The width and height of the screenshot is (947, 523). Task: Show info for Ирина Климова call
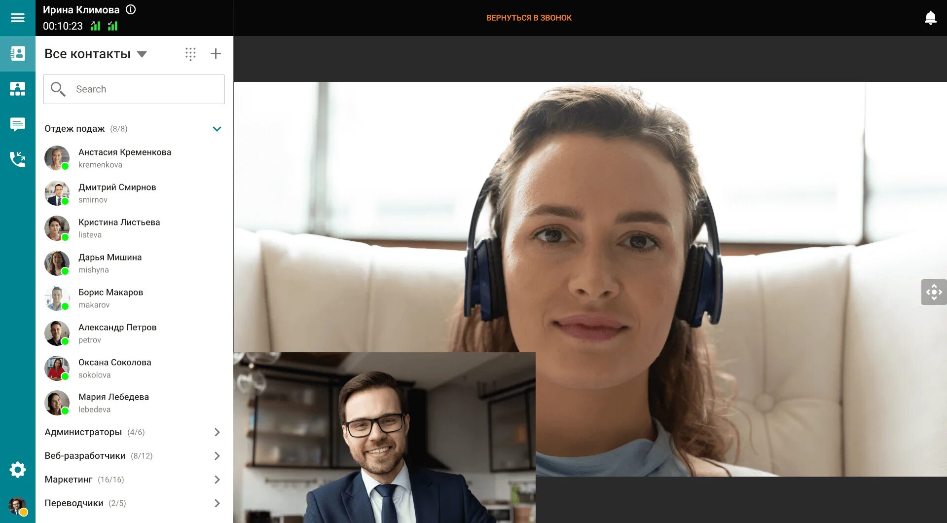pos(131,9)
